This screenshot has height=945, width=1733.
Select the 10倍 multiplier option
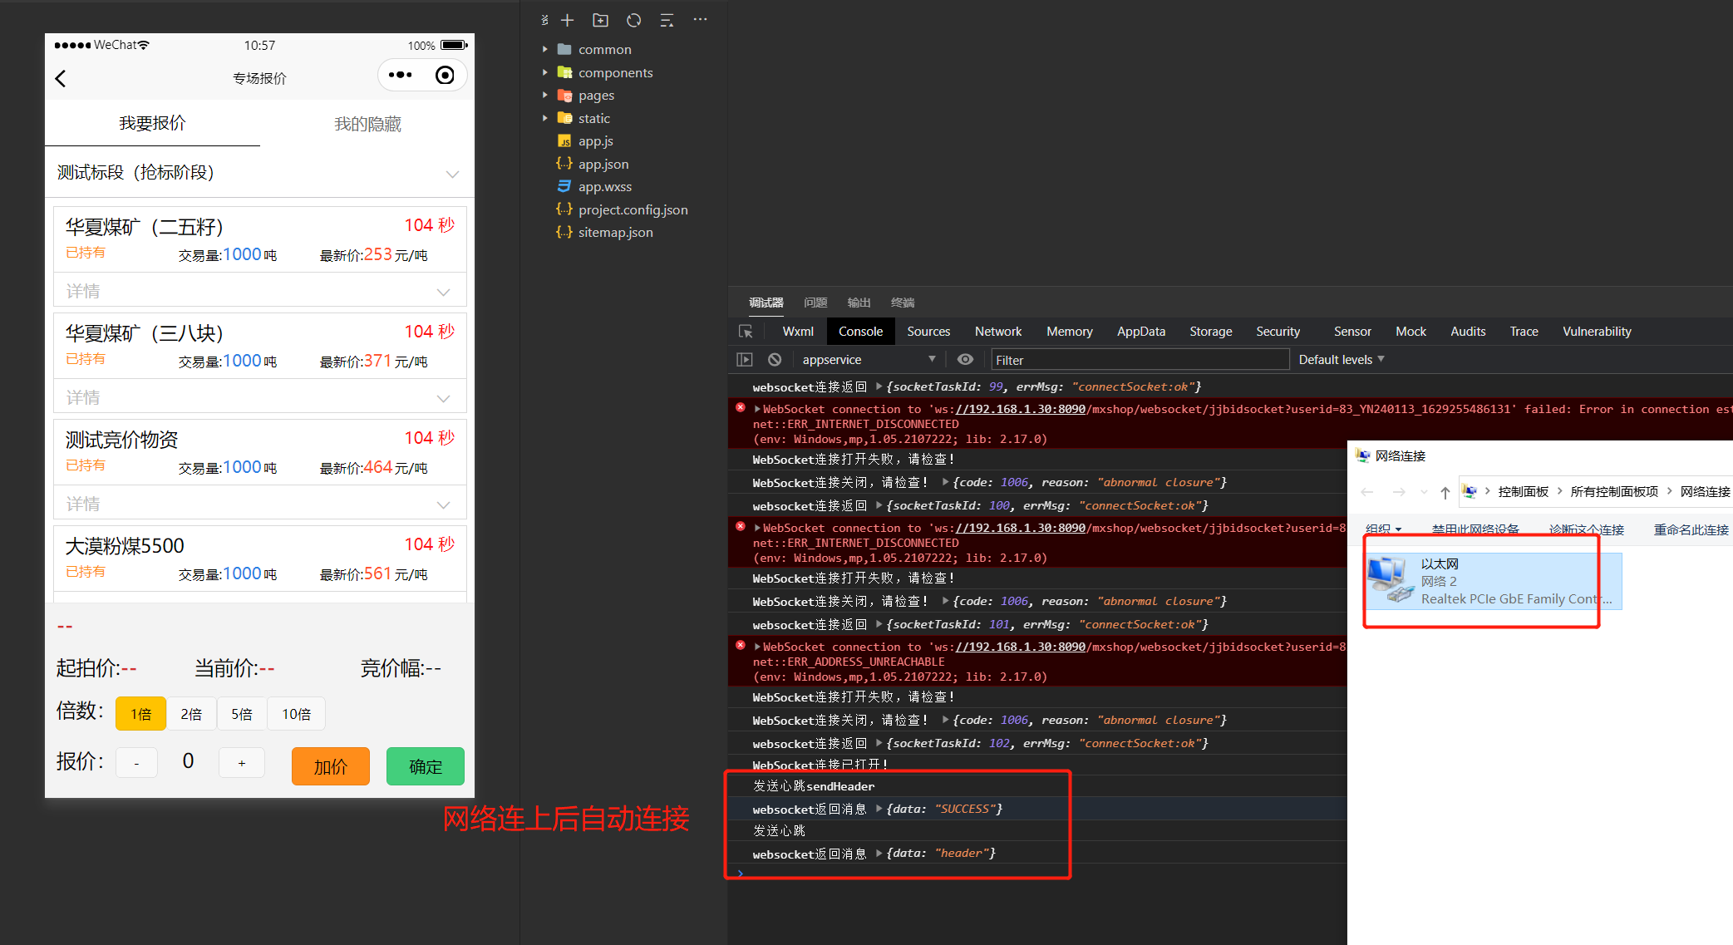296,714
